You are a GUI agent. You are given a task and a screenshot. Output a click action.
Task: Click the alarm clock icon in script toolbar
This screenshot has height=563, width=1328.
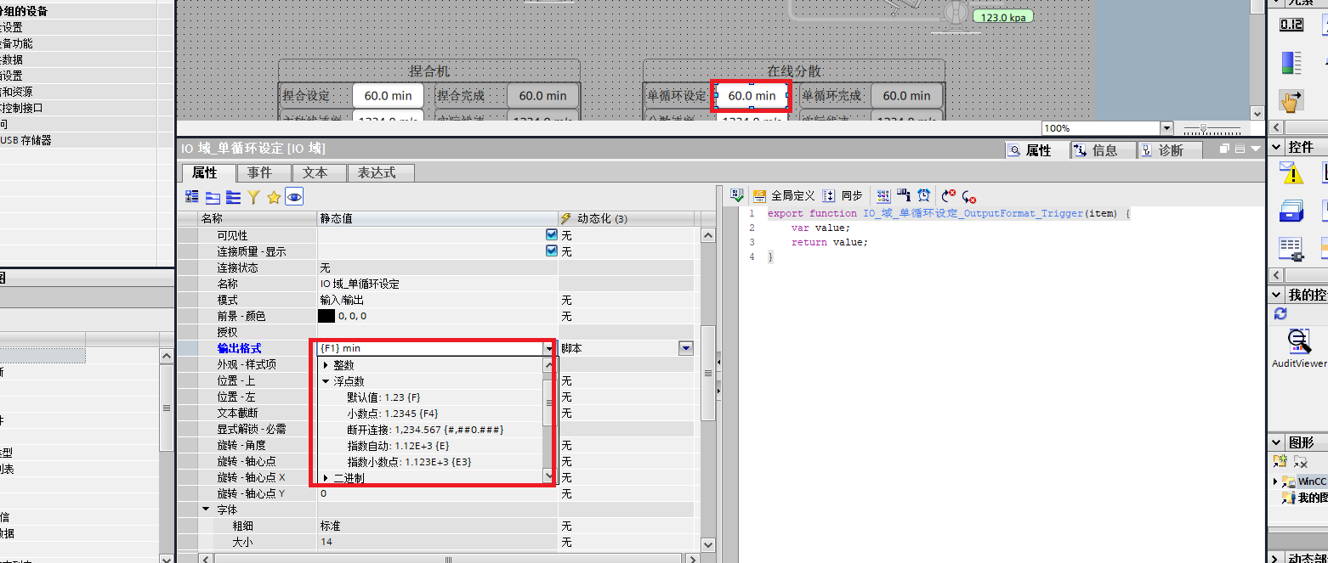[924, 195]
